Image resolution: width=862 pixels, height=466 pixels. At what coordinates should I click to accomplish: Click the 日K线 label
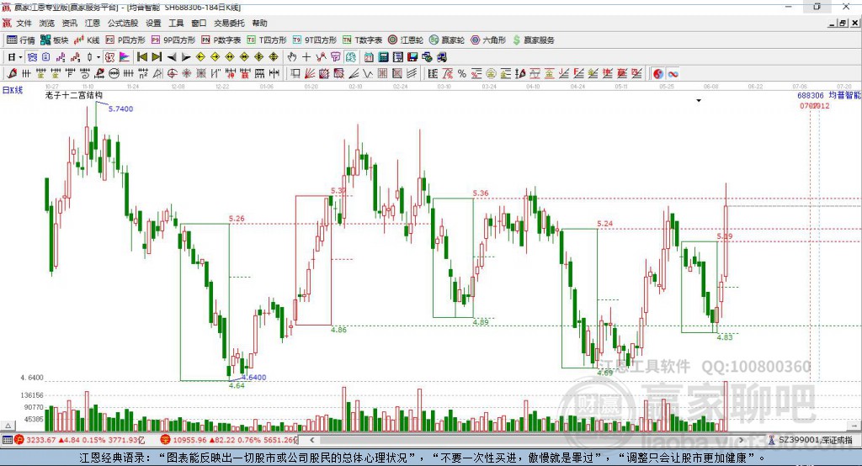[13, 90]
